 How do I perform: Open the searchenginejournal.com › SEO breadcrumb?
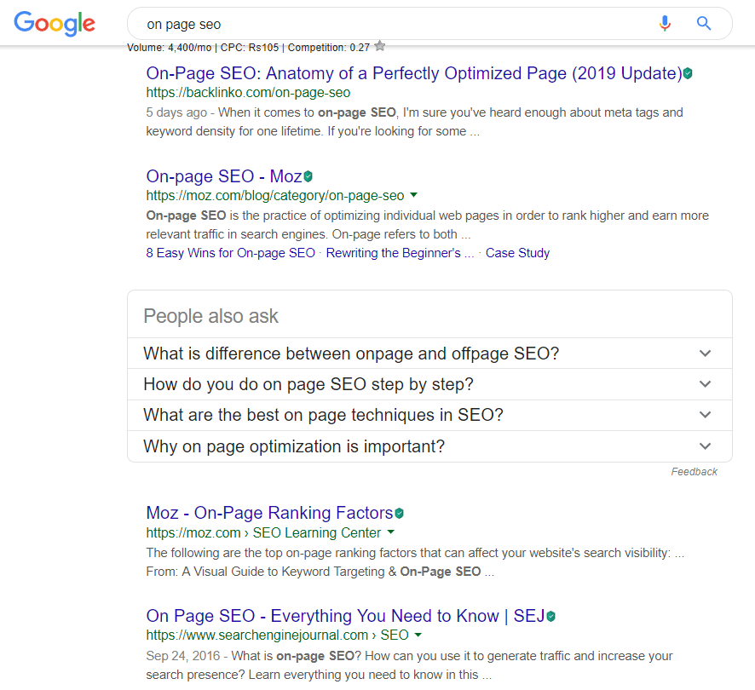277,635
